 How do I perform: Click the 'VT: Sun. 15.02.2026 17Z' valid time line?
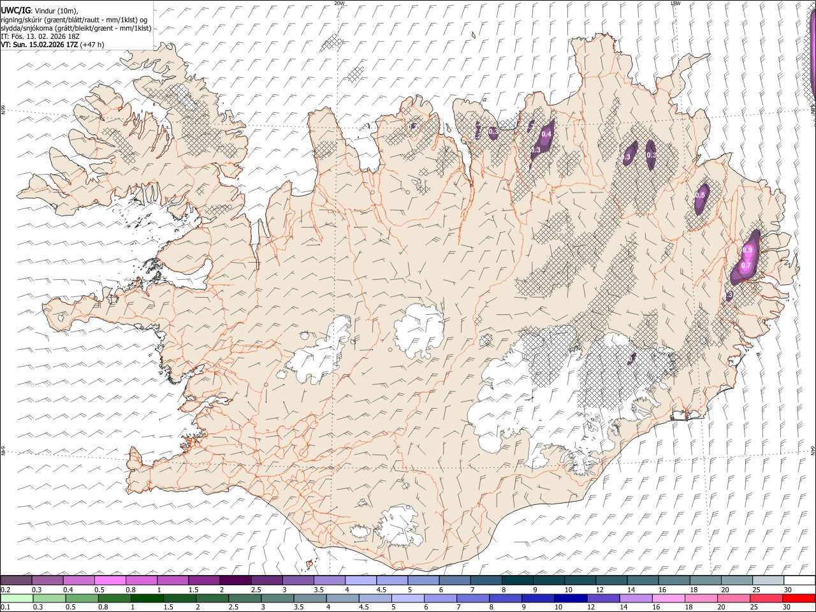(40, 45)
